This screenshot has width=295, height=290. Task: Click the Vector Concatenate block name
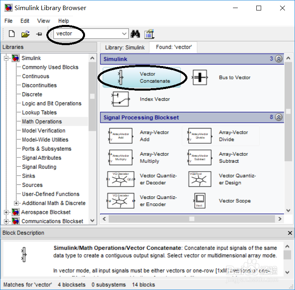tap(155, 77)
